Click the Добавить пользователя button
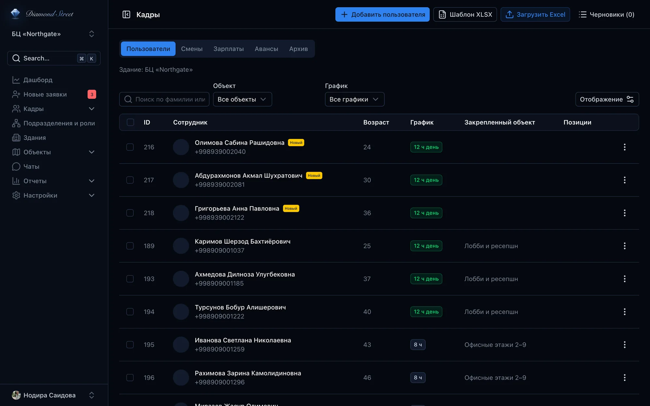The height and width of the screenshot is (406, 650). click(x=382, y=15)
